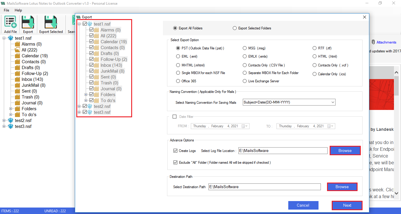Click the log file location field
Image resolution: width=401 pixels, height=214 pixels.
[283, 151]
